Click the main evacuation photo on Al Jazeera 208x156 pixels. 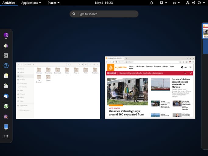click(128, 92)
